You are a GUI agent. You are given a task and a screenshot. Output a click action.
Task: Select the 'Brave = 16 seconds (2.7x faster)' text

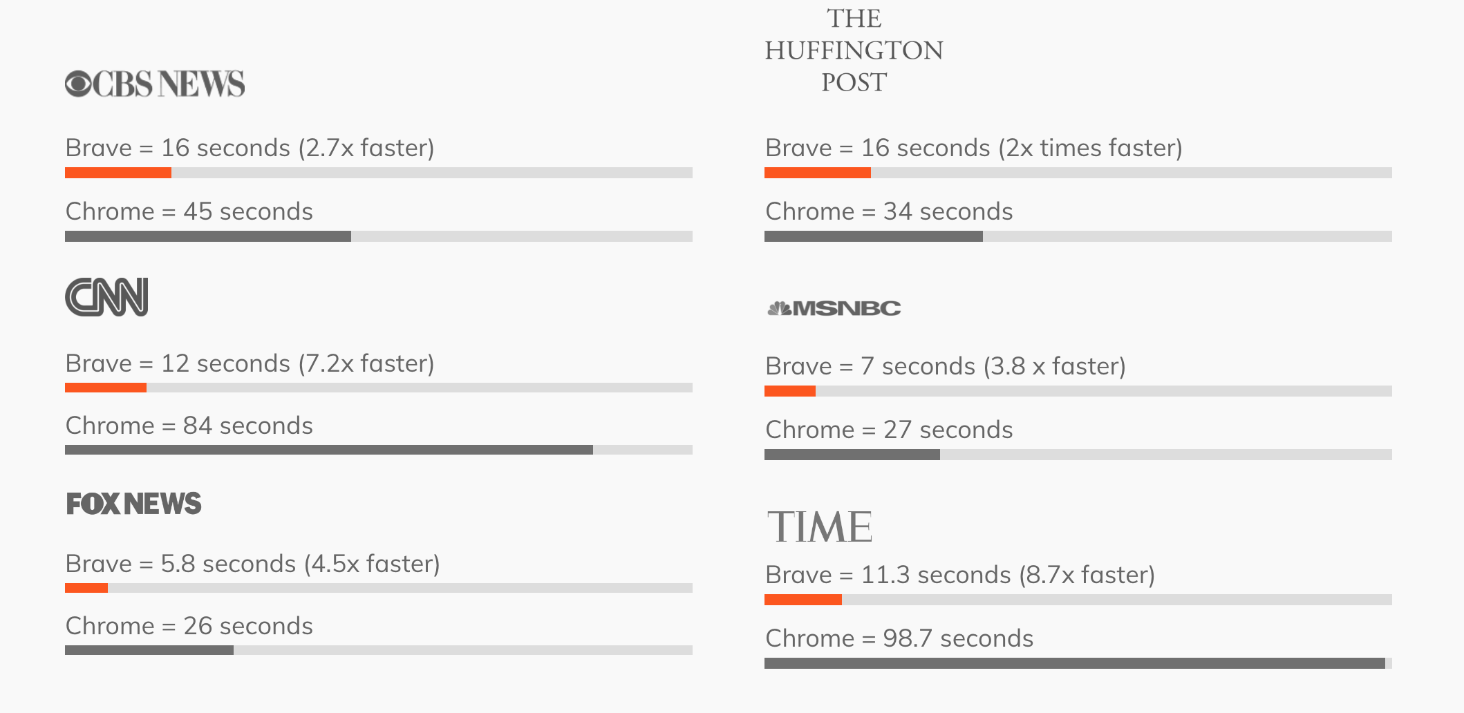(250, 148)
